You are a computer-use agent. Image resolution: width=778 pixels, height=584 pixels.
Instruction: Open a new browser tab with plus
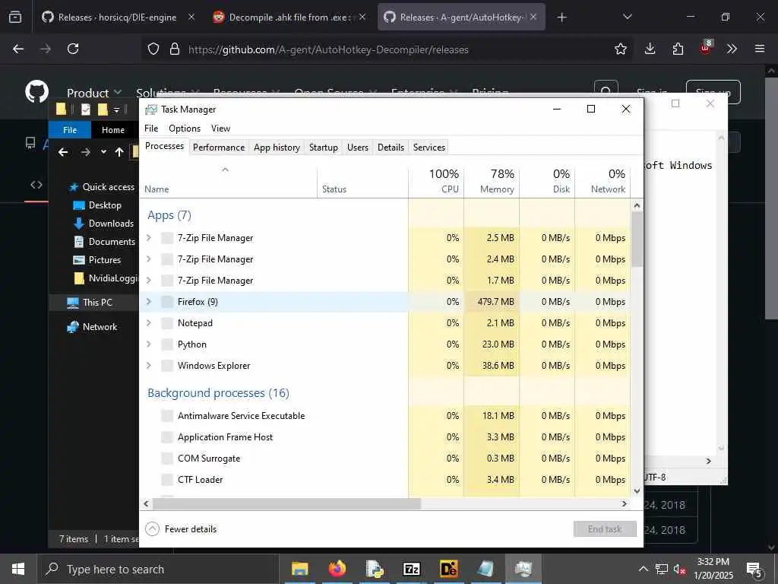tap(561, 17)
